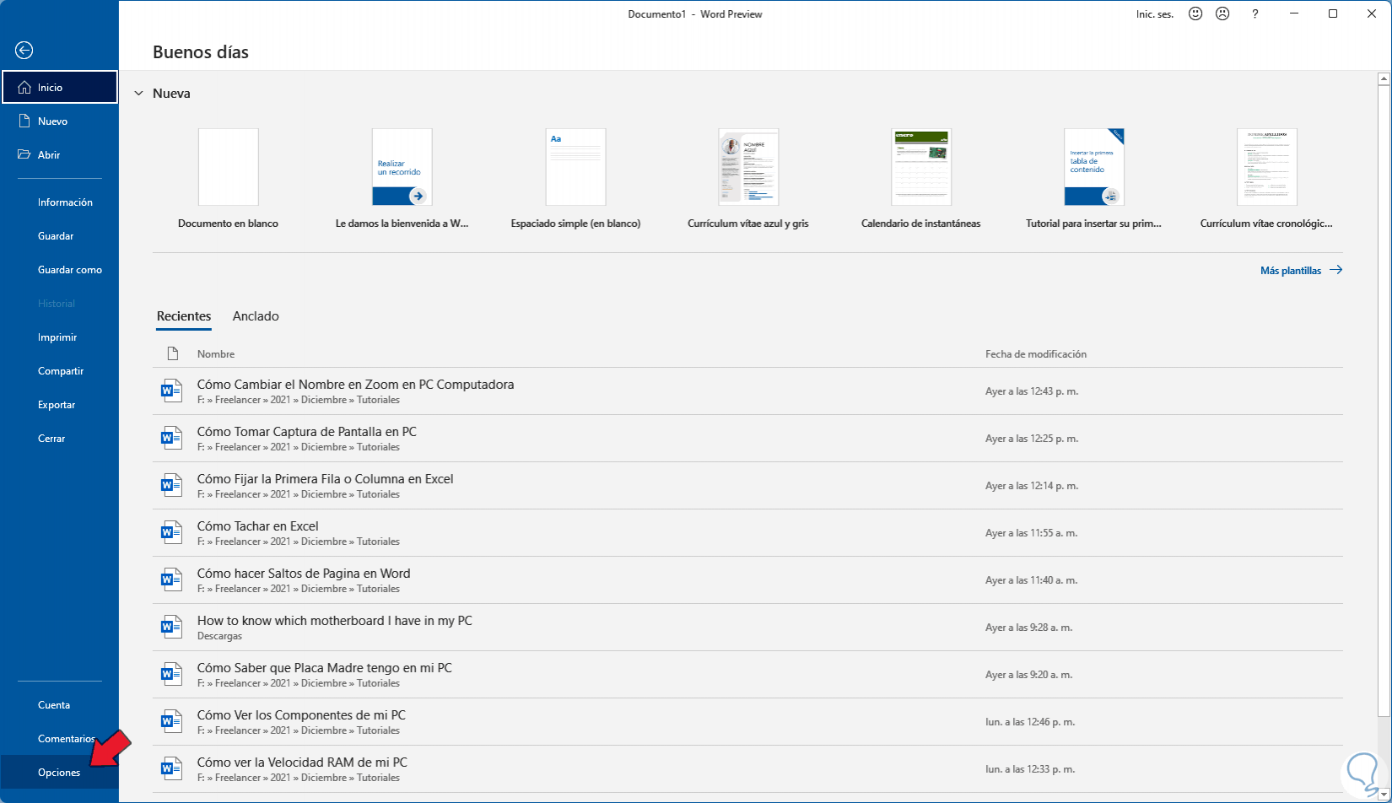Open the Información page
The image size is (1392, 803).
(60, 202)
